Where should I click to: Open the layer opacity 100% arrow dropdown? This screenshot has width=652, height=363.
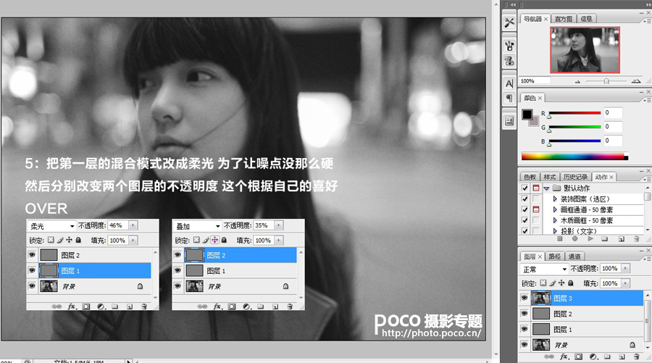626,269
